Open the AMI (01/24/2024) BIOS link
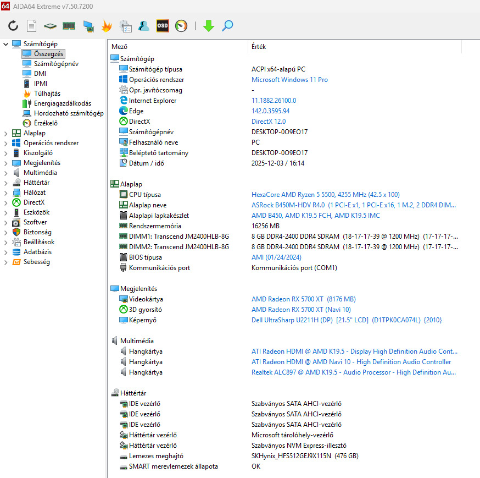The width and height of the screenshot is (480, 478). click(x=276, y=257)
